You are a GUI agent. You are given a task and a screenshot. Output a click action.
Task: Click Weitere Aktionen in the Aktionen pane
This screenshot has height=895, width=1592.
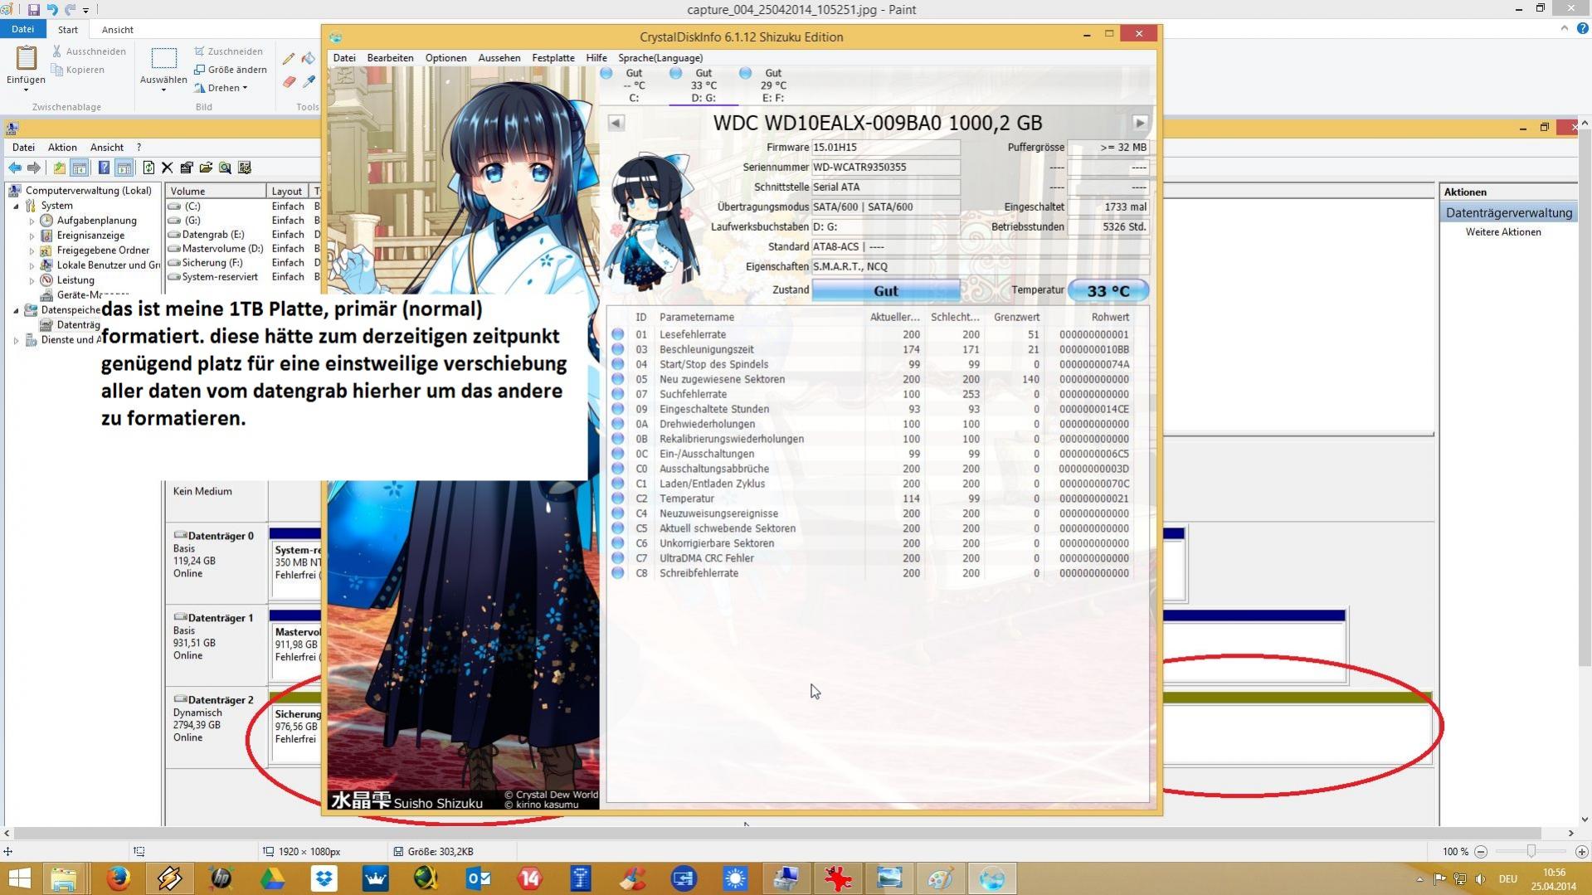[1503, 232]
